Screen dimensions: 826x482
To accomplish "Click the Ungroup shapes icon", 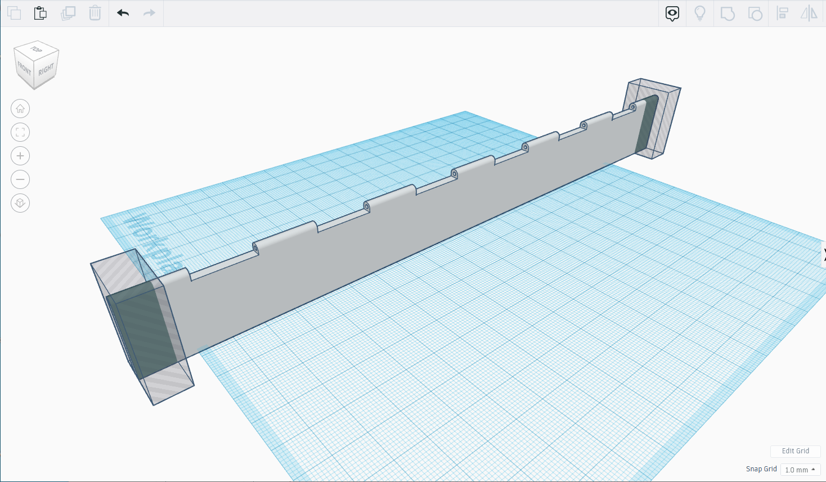I will click(755, 13).
